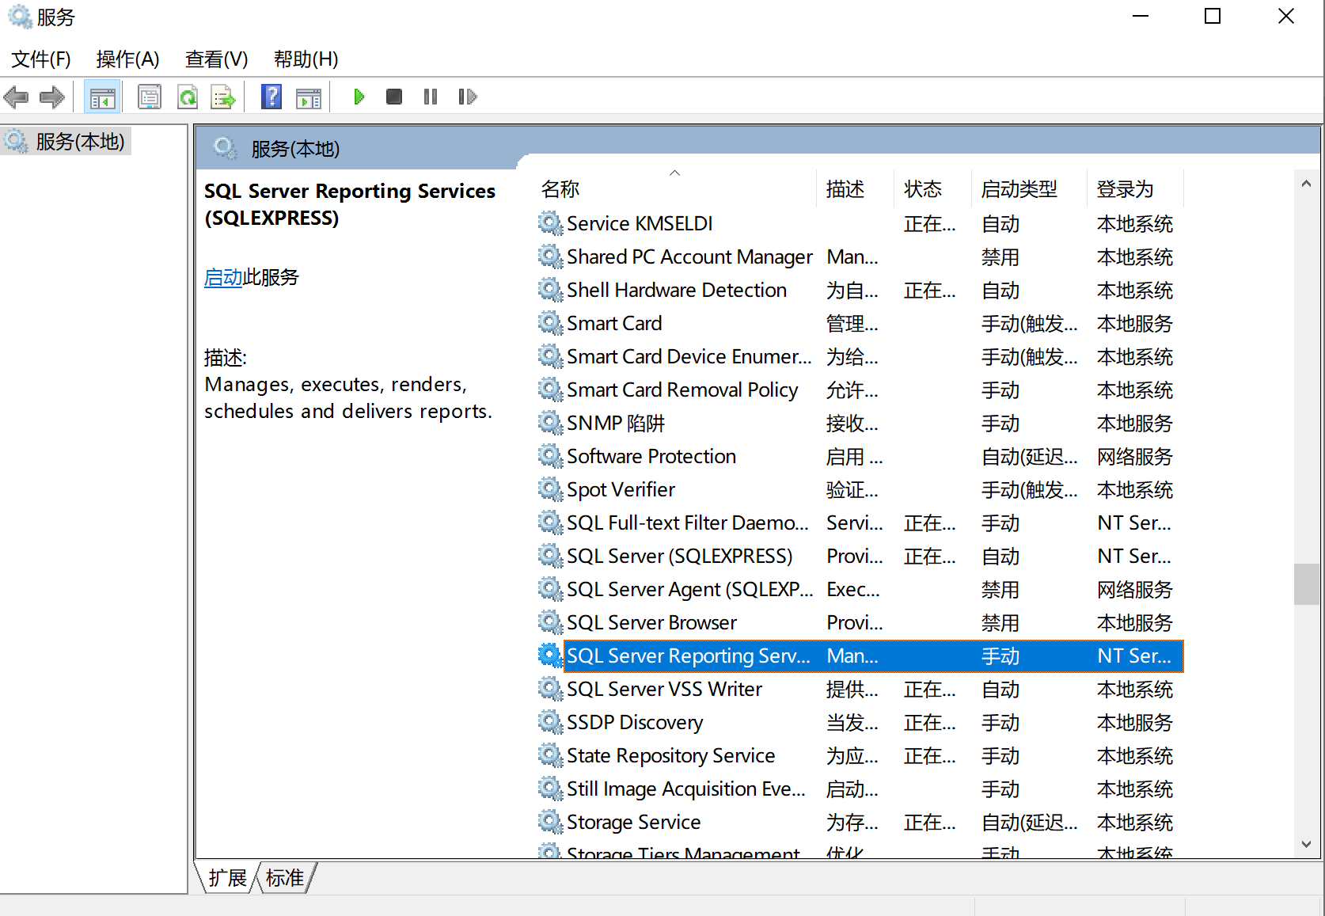Click 本地服务 logon of Smart Card
This screenshot has width=1325, height=916.
click(x=1135, y=324)
